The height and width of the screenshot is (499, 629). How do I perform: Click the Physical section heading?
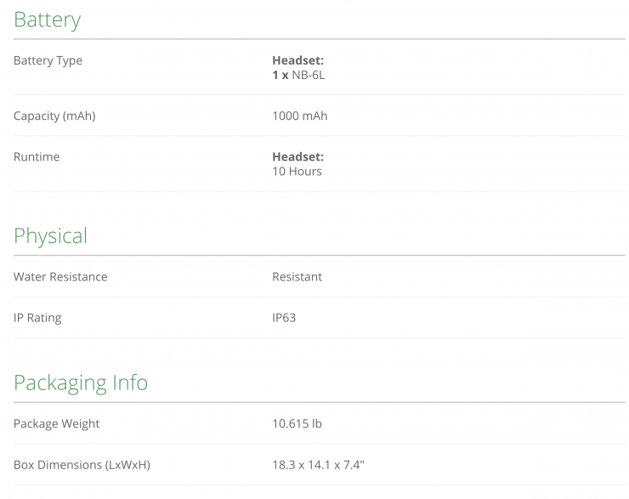click(x=50, y=235)
